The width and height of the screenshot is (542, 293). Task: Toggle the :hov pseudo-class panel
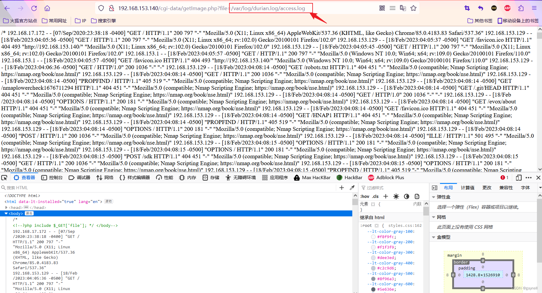[x=365, y=196]
